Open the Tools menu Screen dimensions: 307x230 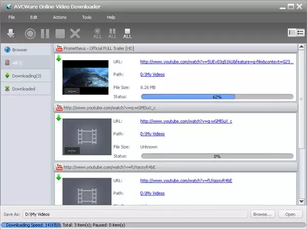pos(87,17)
